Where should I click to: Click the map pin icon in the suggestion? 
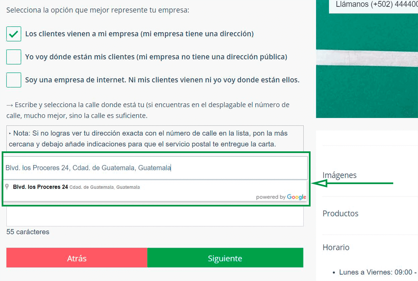tap(7, 187)
